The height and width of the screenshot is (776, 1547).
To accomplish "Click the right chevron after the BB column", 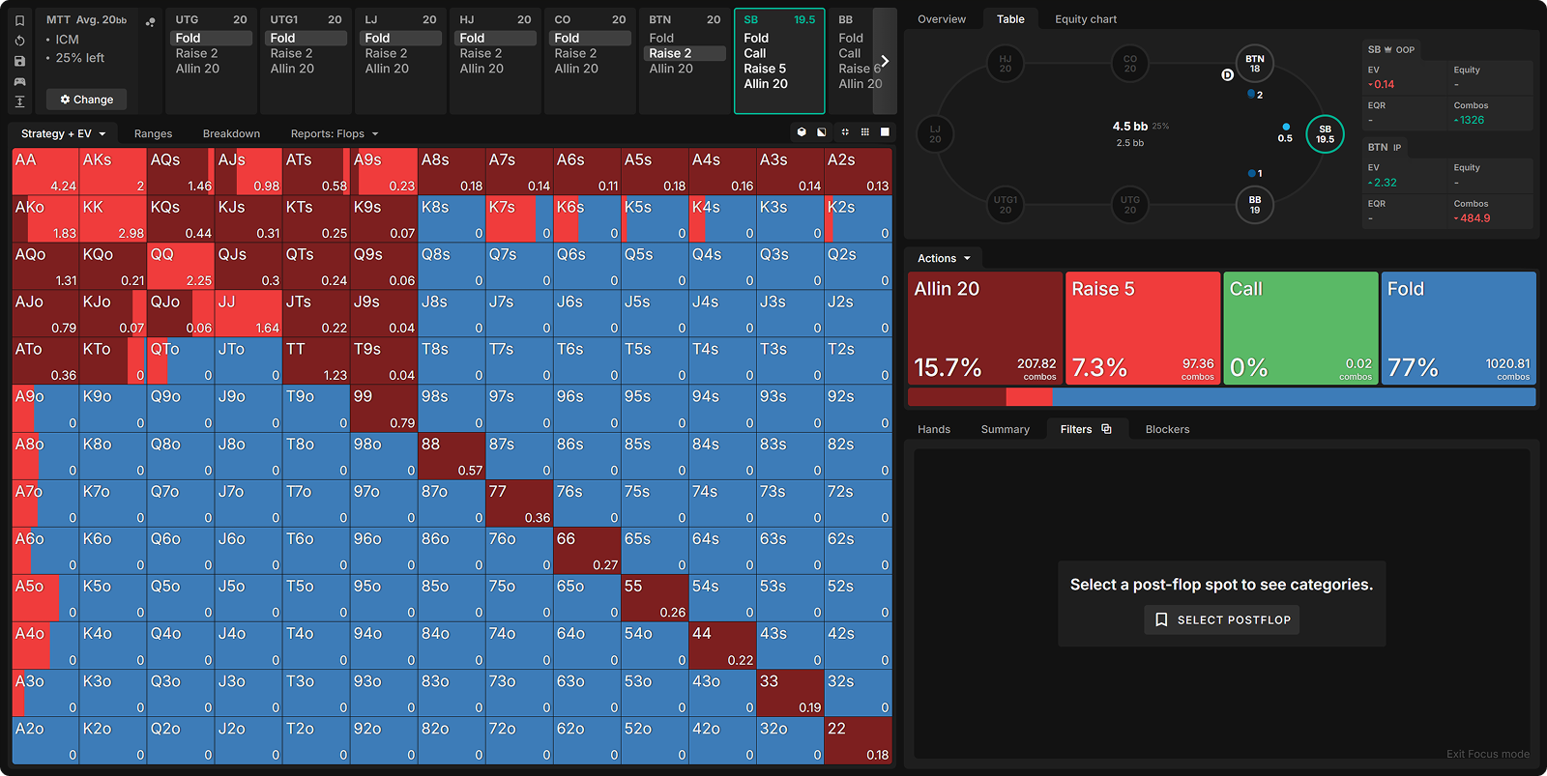I will tap(884, 61).
